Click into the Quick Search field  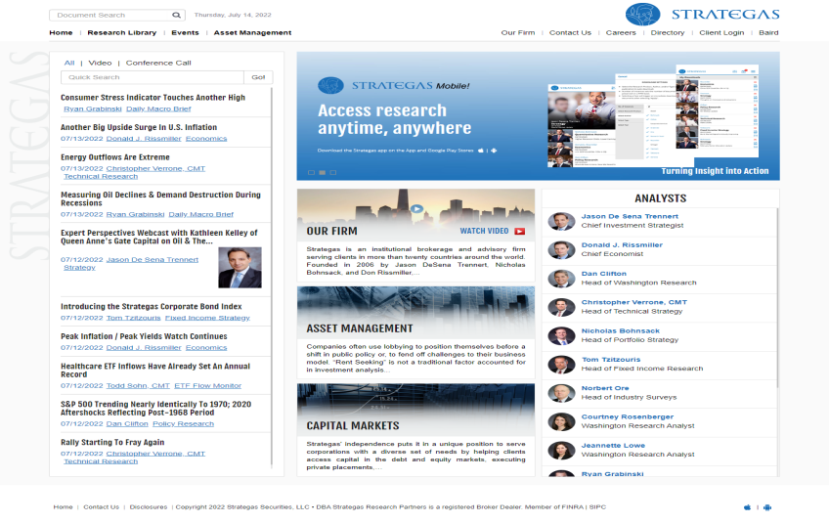(153, 77)
